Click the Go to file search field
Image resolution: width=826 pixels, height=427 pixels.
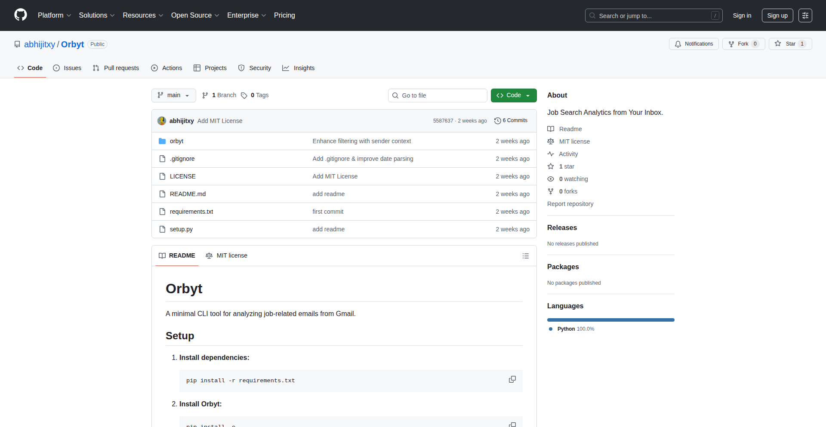437,95
